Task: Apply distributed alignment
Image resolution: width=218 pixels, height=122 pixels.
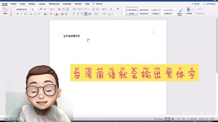Action: pos(90,14)
